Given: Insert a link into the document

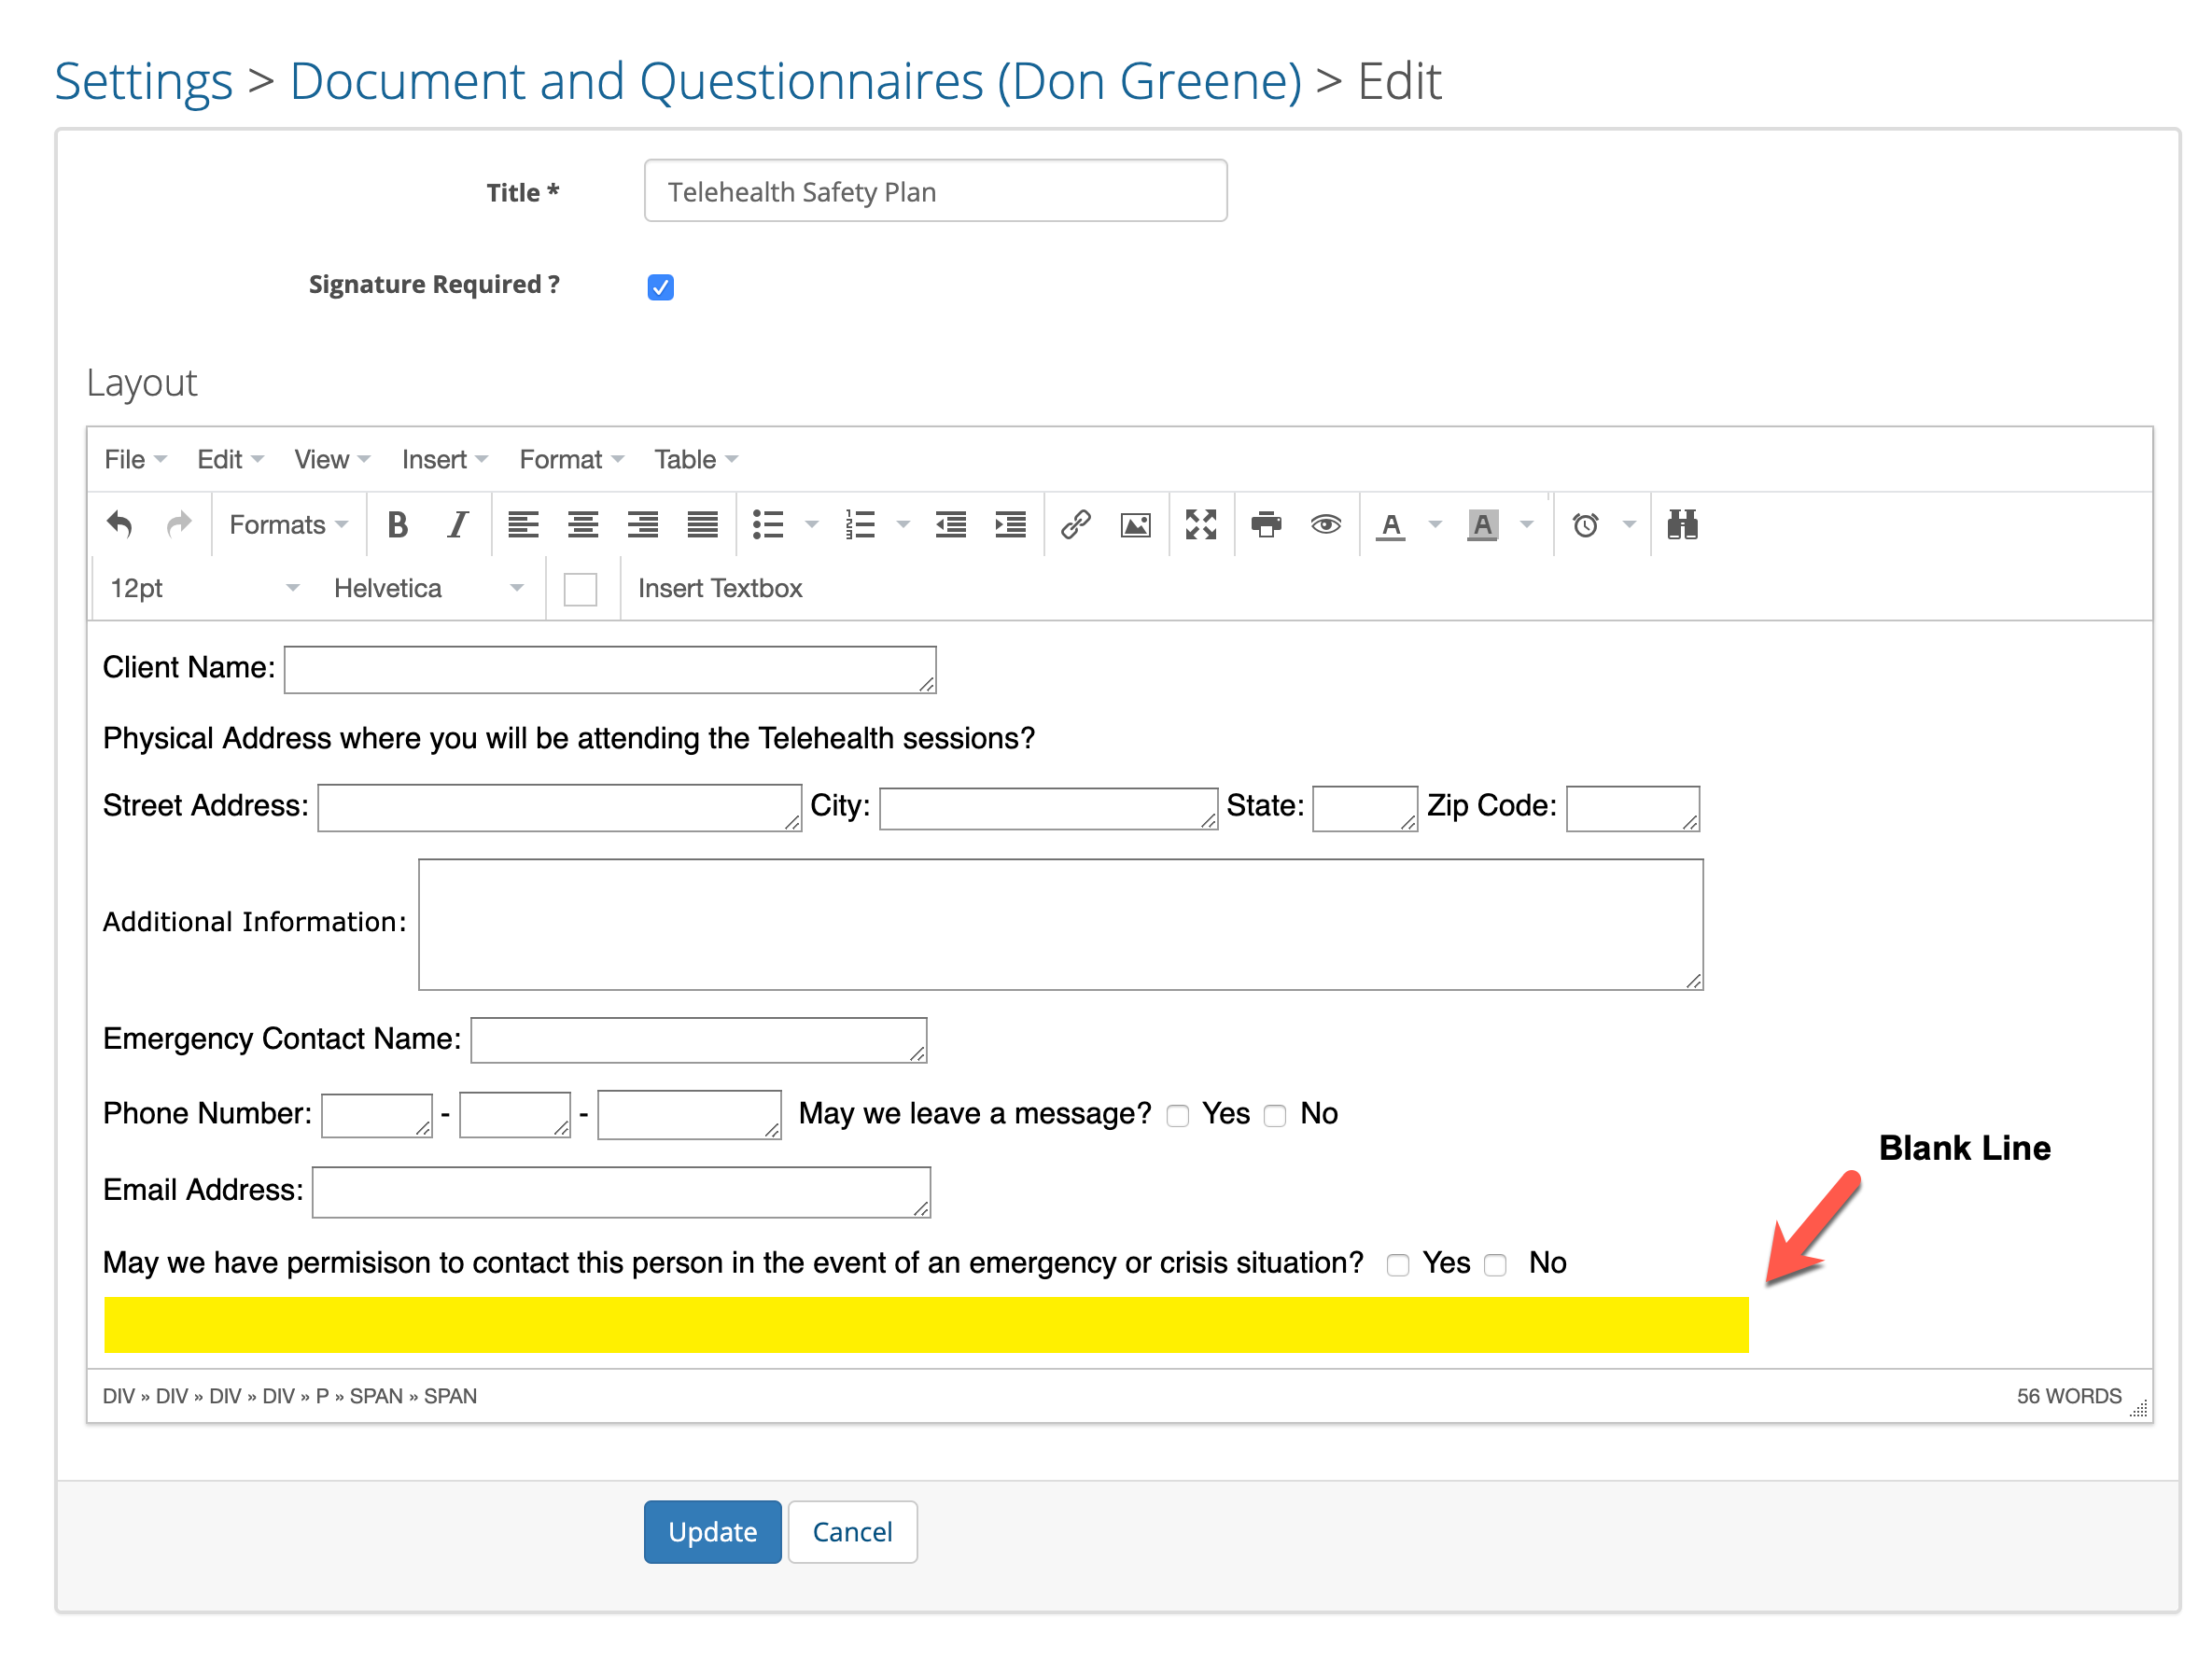Looking at the screenshot, I should click(x=1077, y=524).
